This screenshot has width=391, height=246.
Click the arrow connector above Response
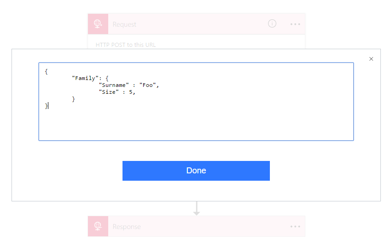[197, 208]
